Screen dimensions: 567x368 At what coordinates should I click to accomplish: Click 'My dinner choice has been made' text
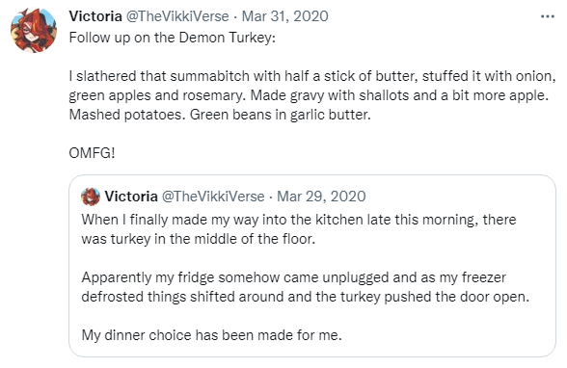[x=211, y=335]
